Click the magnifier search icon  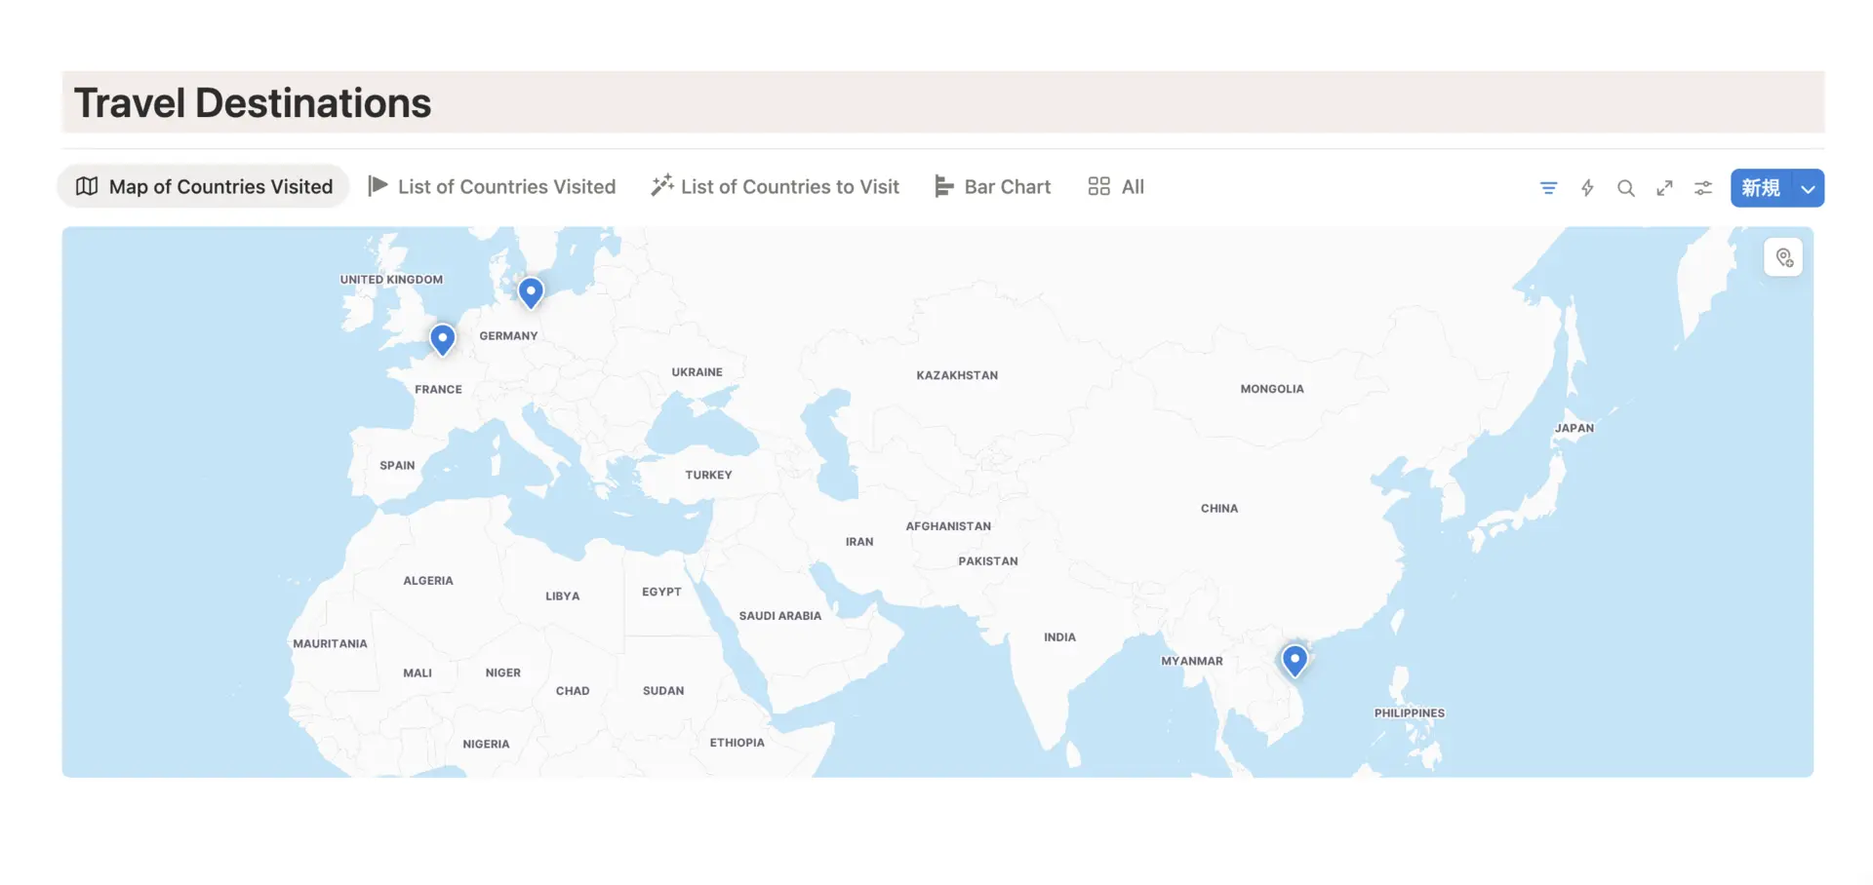point(1626,188)
